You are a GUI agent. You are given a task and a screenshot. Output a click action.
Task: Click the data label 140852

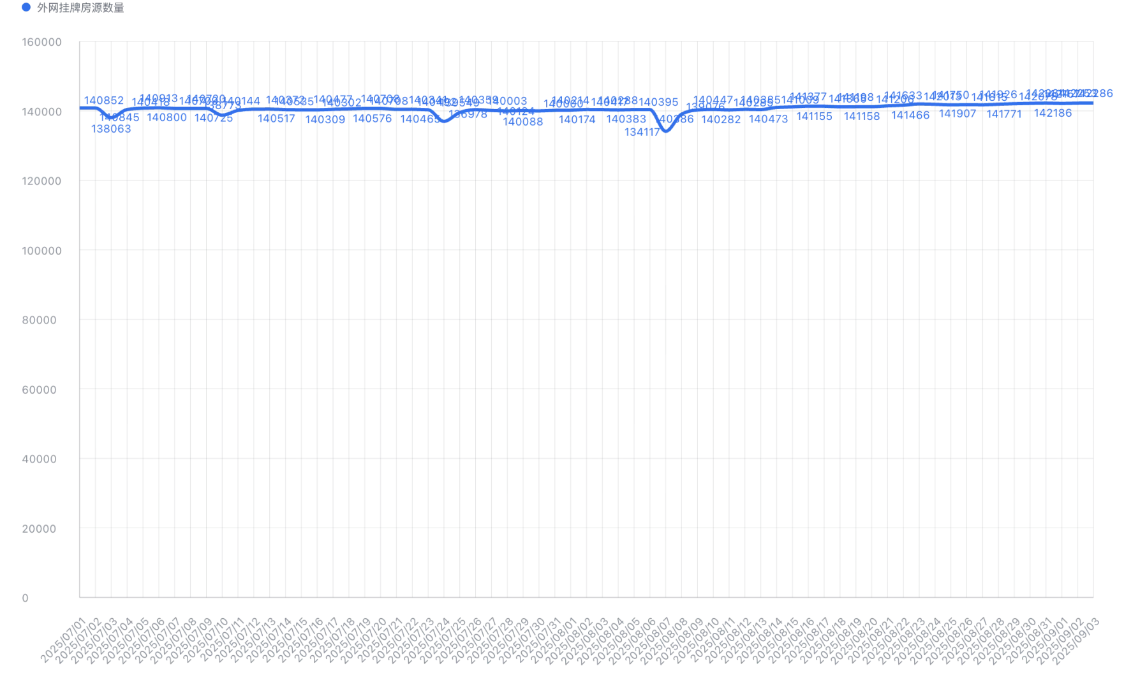coord(104,101)
